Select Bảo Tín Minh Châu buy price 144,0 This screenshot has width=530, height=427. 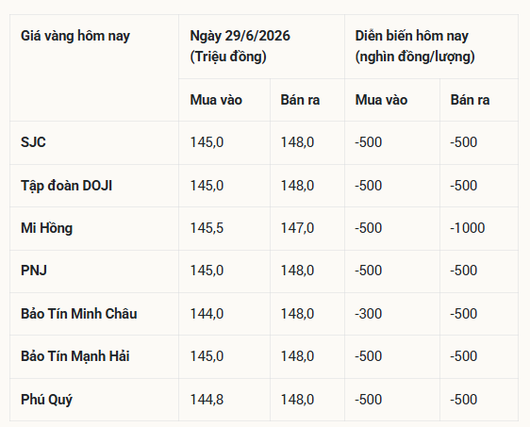[x=207, y=314]
